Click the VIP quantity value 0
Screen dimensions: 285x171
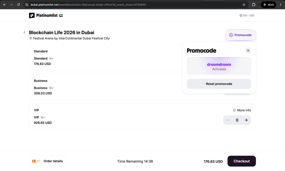pos(237,120)
